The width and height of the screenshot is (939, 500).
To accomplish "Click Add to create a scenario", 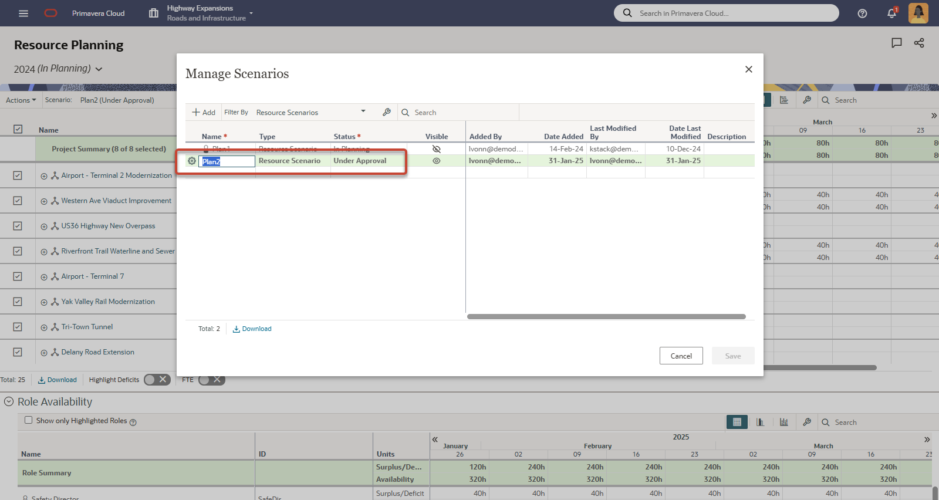I will pyautogui.click(x=204, y=112).
